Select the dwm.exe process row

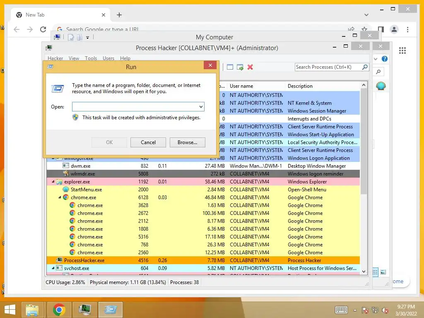[x=203, y=166]
